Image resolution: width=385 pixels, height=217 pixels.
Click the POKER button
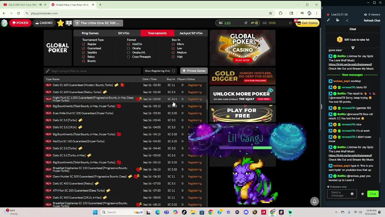(x=20, y=23)
